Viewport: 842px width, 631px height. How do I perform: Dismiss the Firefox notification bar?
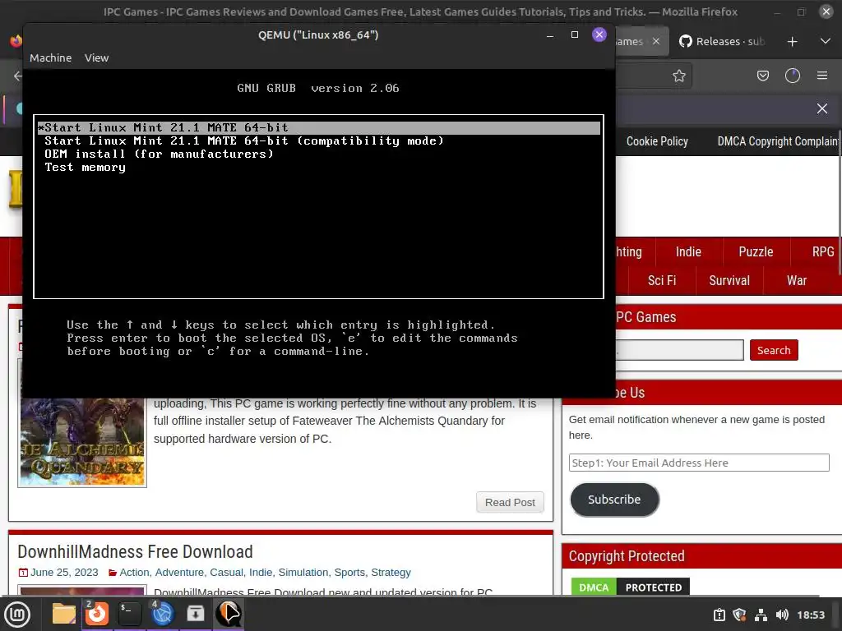coord(822,108)
